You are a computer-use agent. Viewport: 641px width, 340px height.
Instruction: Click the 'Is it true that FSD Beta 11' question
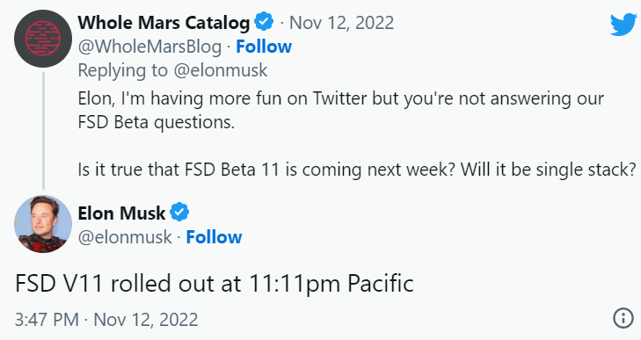[357, 170]
